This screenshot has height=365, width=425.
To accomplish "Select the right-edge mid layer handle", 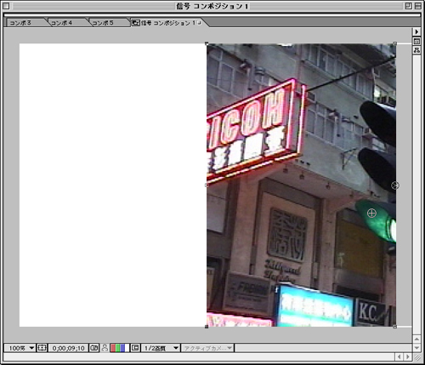I will (x=395, y=185).
